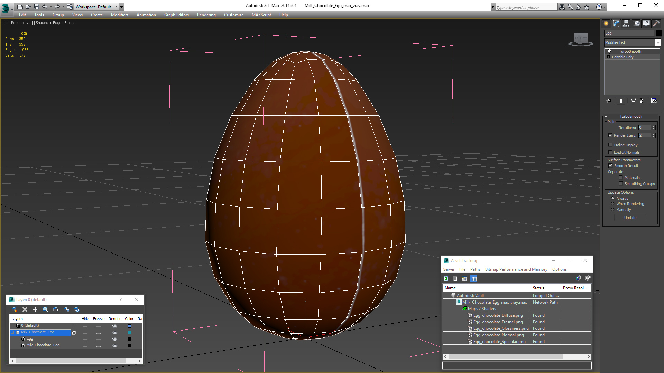Undo the last action in quick toolbar
The height and width of the screenshot is (373, 664).
[x=45, y=7]
